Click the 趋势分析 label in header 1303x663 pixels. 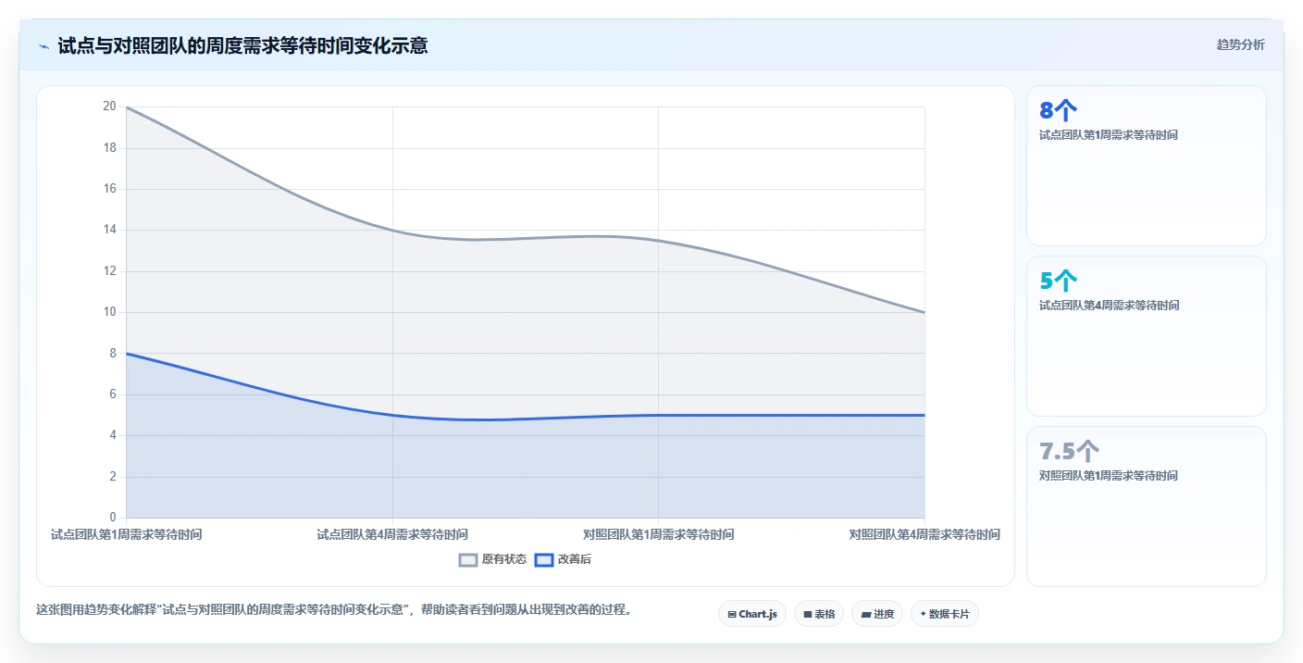click(1240, 44)
